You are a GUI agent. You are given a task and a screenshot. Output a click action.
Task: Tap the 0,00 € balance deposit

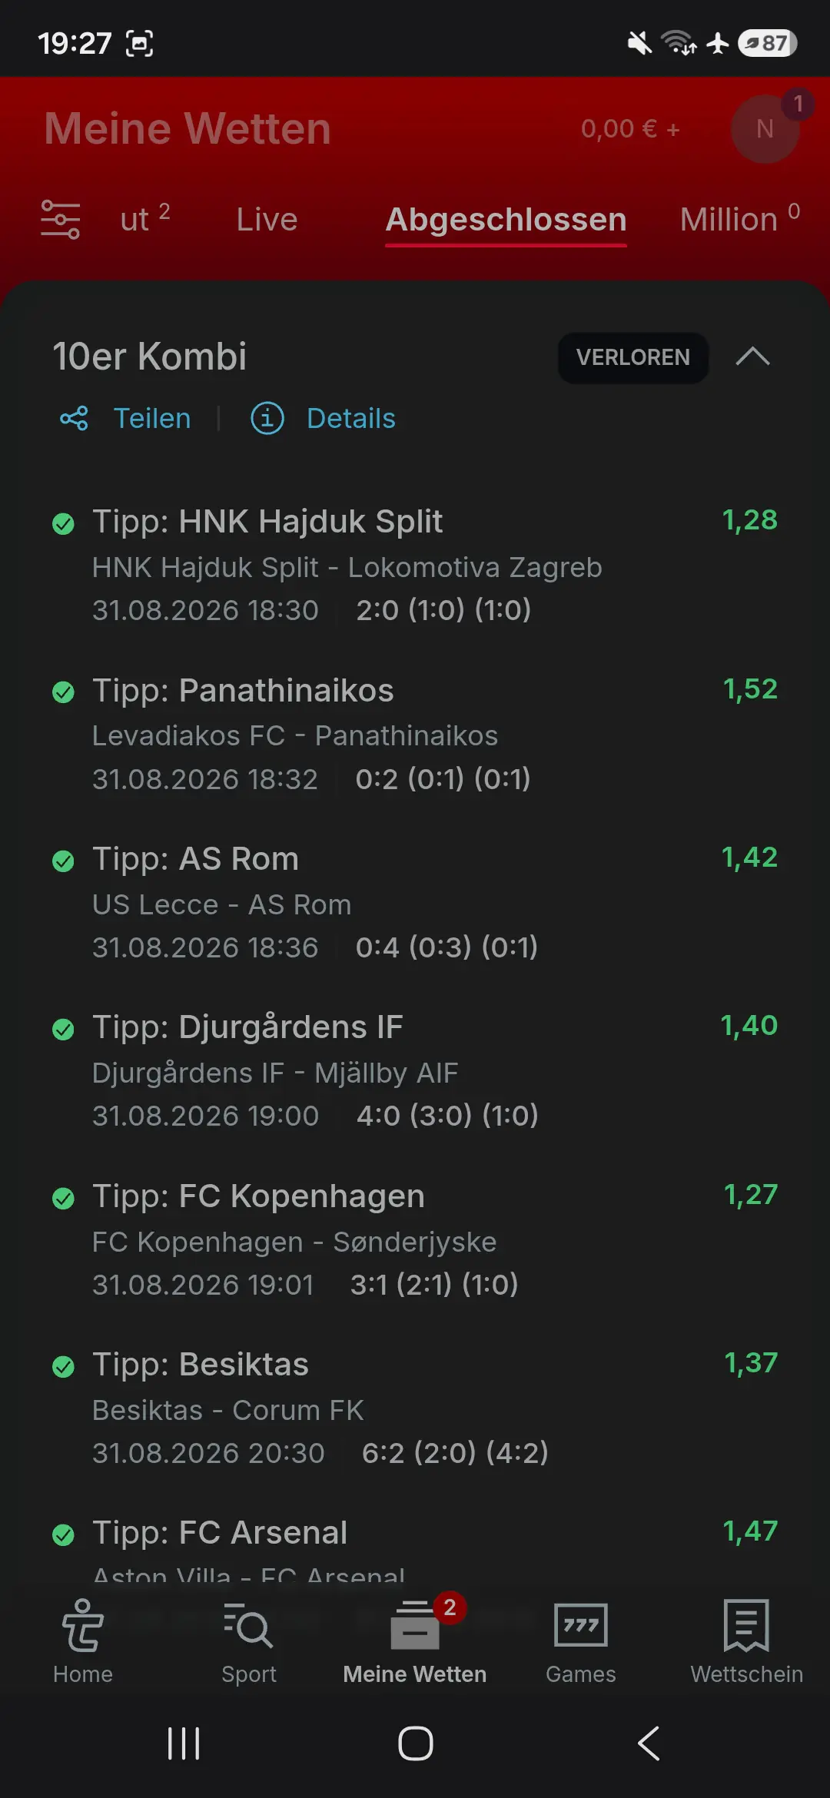point(630,129)
